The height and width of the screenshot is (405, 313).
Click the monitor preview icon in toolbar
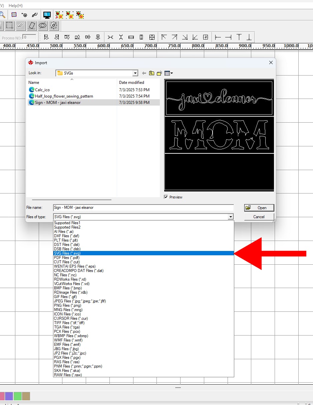coord(47,15)
